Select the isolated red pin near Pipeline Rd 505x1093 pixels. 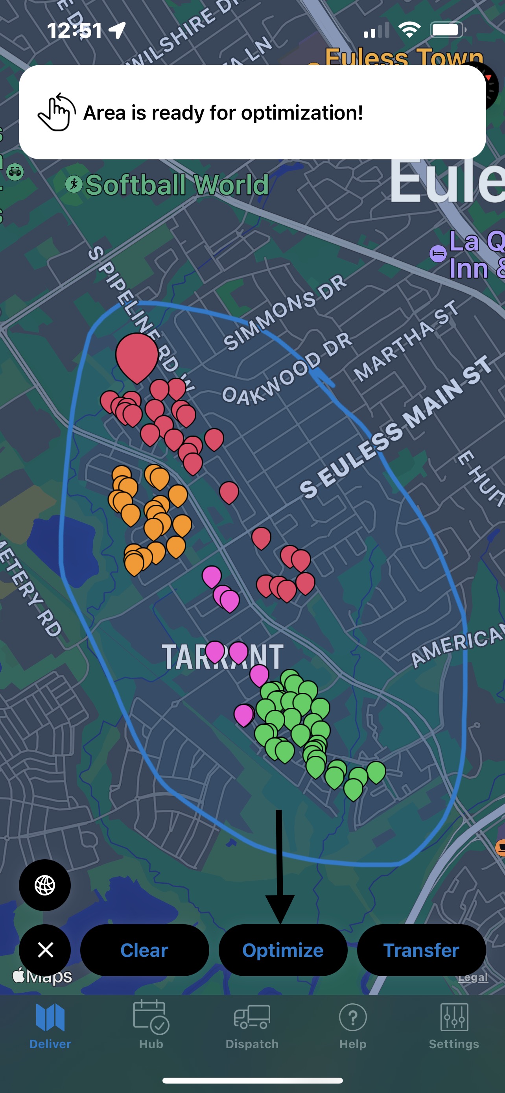[x=229, y=491]
